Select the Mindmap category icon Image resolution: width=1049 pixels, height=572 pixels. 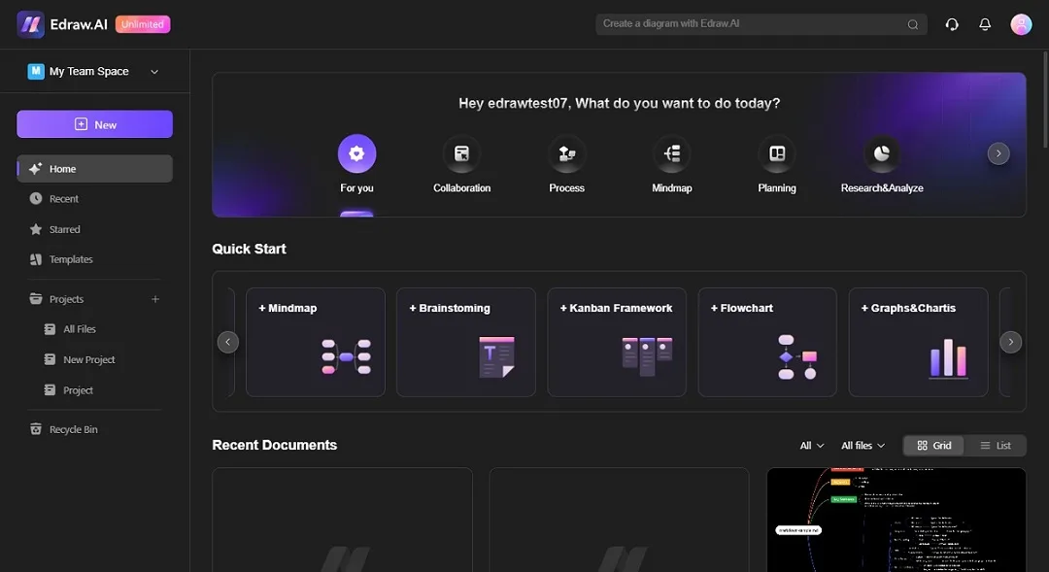pyautogui.click(x=672, y=153)
